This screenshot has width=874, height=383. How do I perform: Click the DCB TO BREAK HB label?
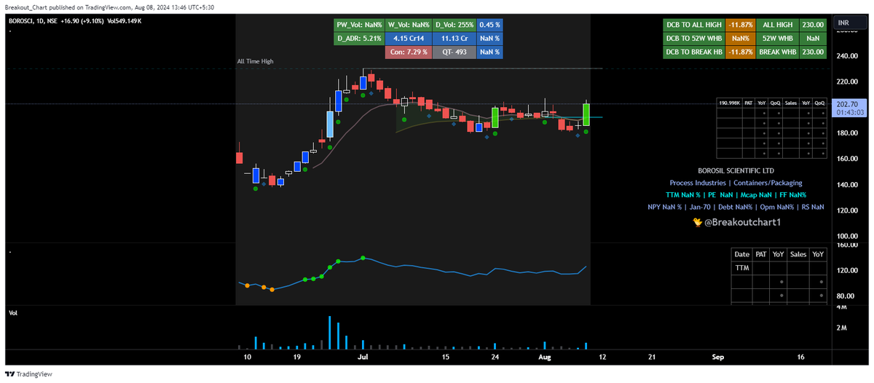(x=694, y=52)
